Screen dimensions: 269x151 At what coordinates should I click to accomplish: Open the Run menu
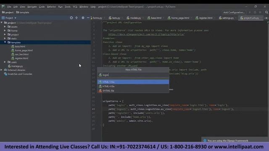click(60, 7)
